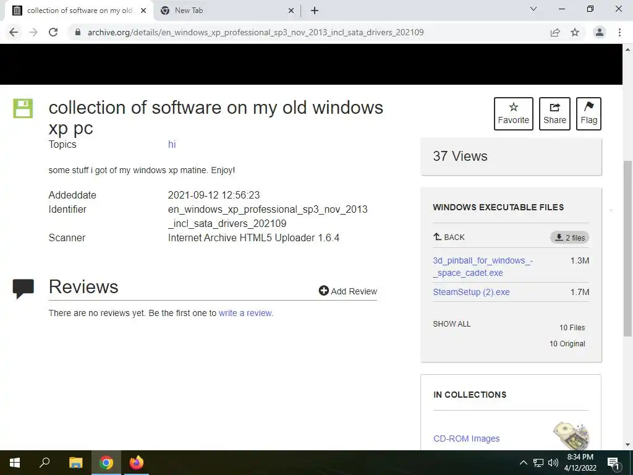The image size is (633, 475).
Task: Click the green floppy disk software icon
Action: click(23, 108)
